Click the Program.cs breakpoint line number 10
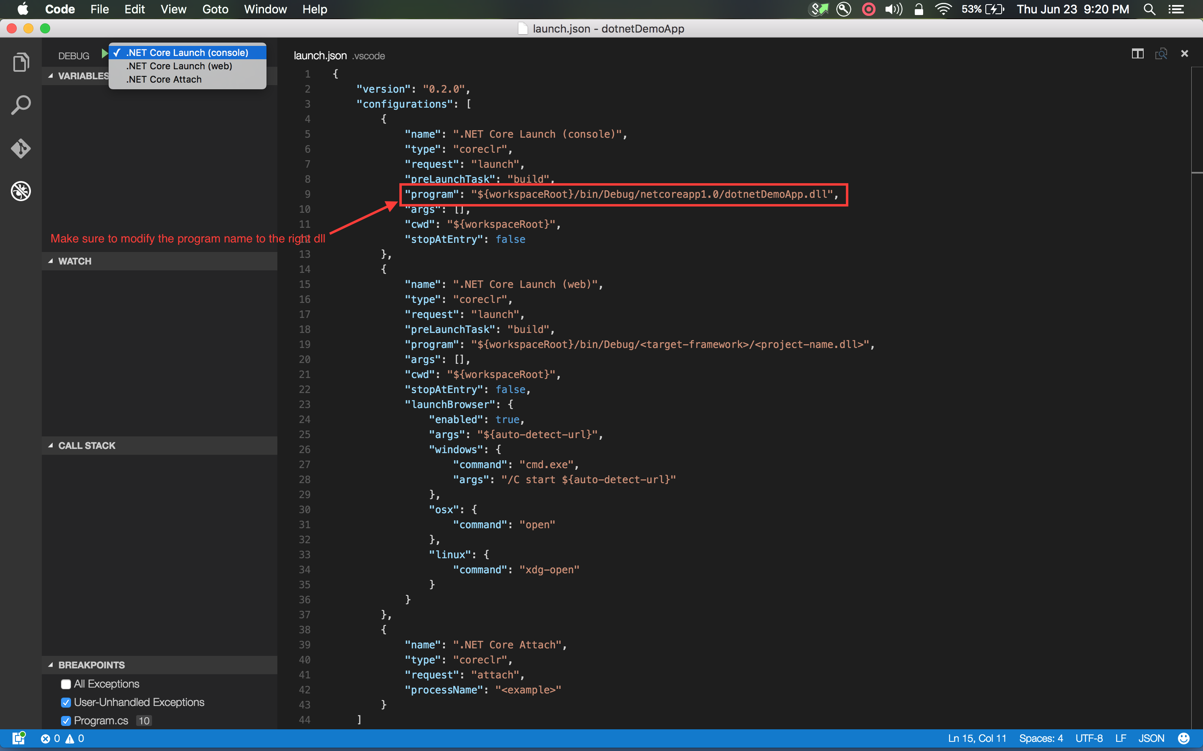Screen dimensions: 1203x751 pyautogui.click(x=144, y=721)
